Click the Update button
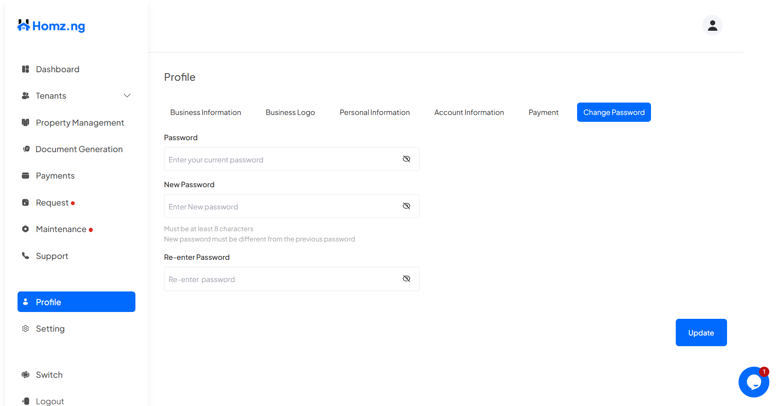The width and height of the screenshot is (780, 406). pyautogui.click(x=701, y=332)
